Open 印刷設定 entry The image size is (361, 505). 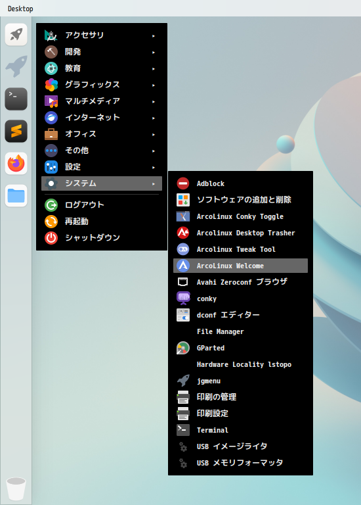tap(240, 414)
